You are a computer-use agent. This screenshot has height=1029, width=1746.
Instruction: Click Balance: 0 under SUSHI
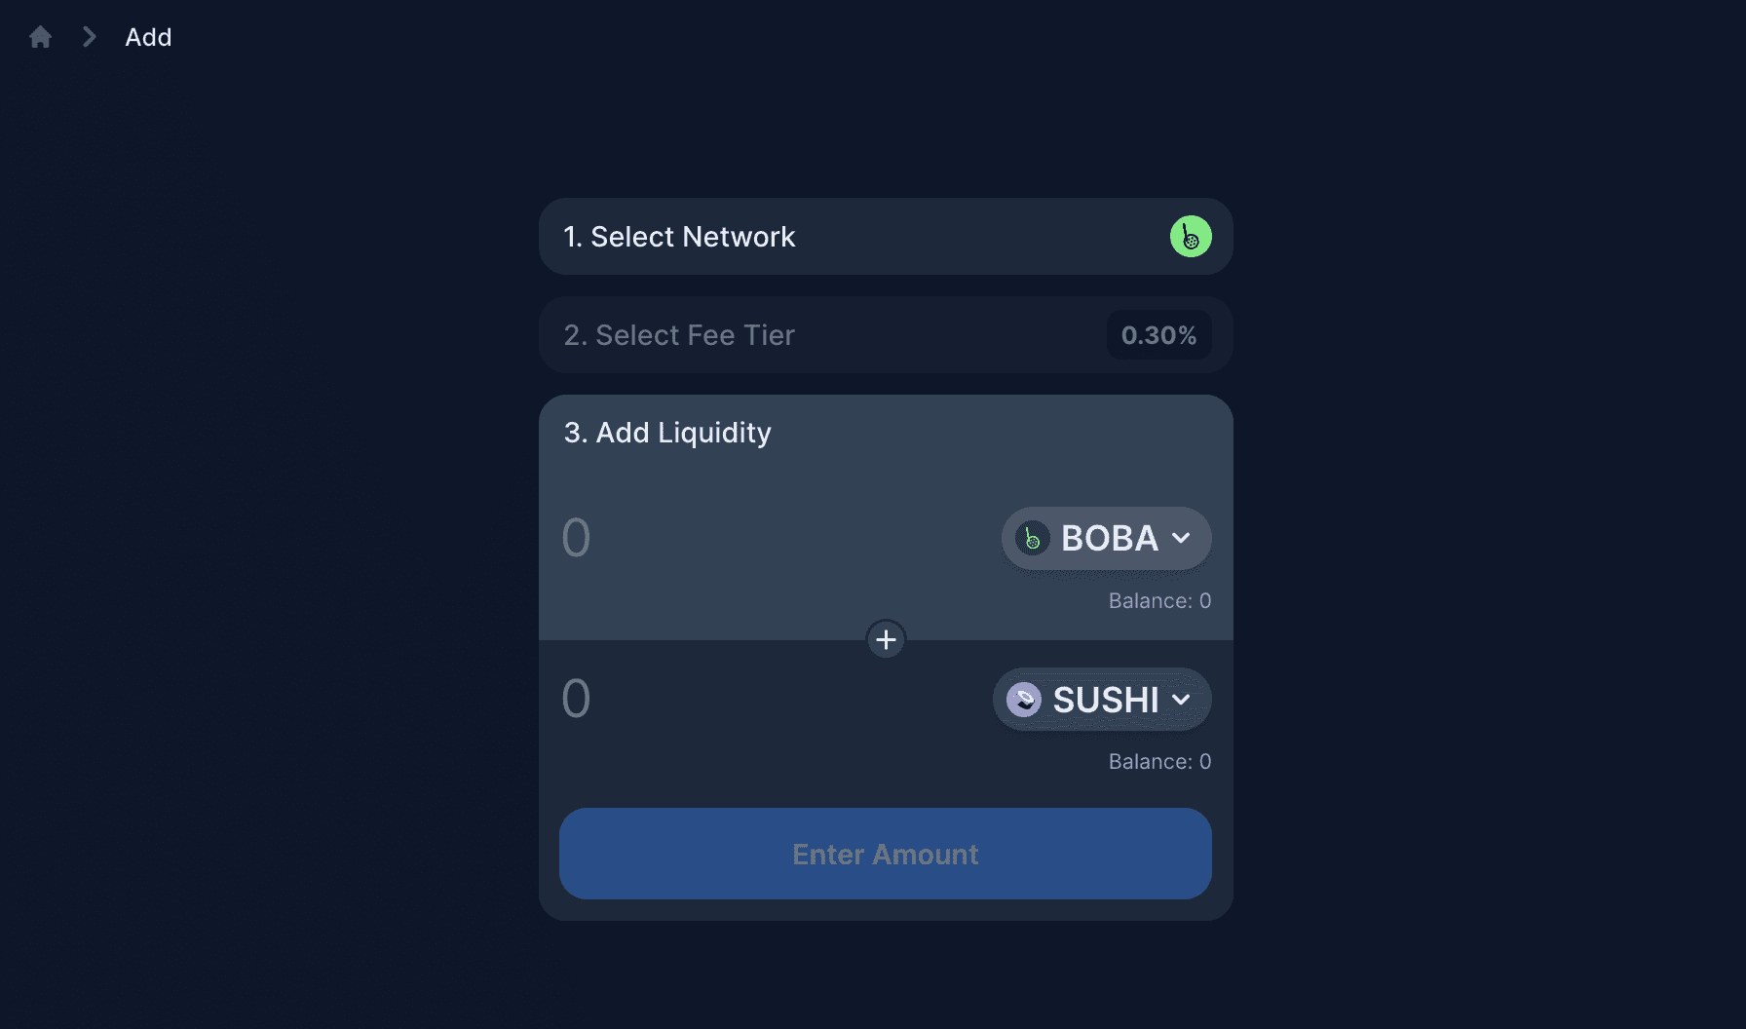(x=1159, y=761)
